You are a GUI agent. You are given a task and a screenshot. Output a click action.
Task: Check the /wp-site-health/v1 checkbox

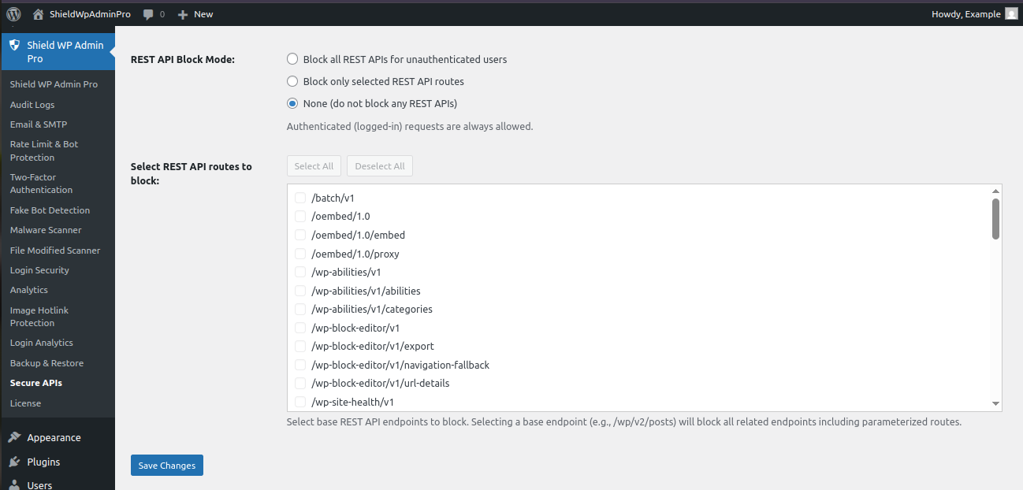(300, 402)
